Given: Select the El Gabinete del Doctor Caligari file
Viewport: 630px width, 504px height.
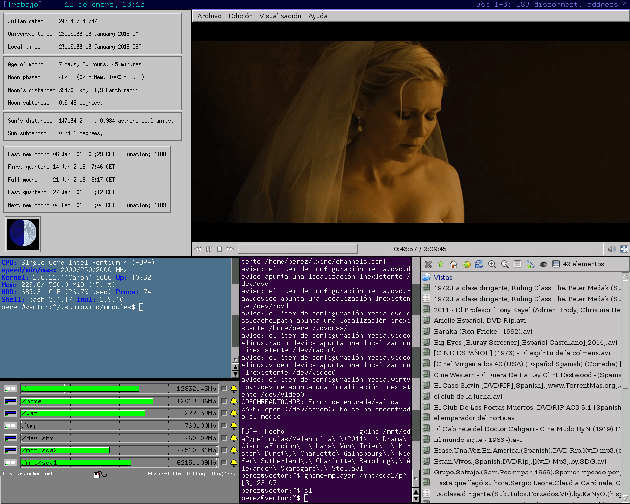Looking at the screenshot, I should (x=522, y=429).
